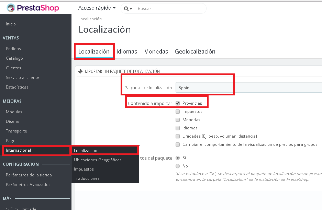This screenshot has width=322, height=210.
Task: Open Traducciones in the Internacional submenu
Action: [87, 178]
